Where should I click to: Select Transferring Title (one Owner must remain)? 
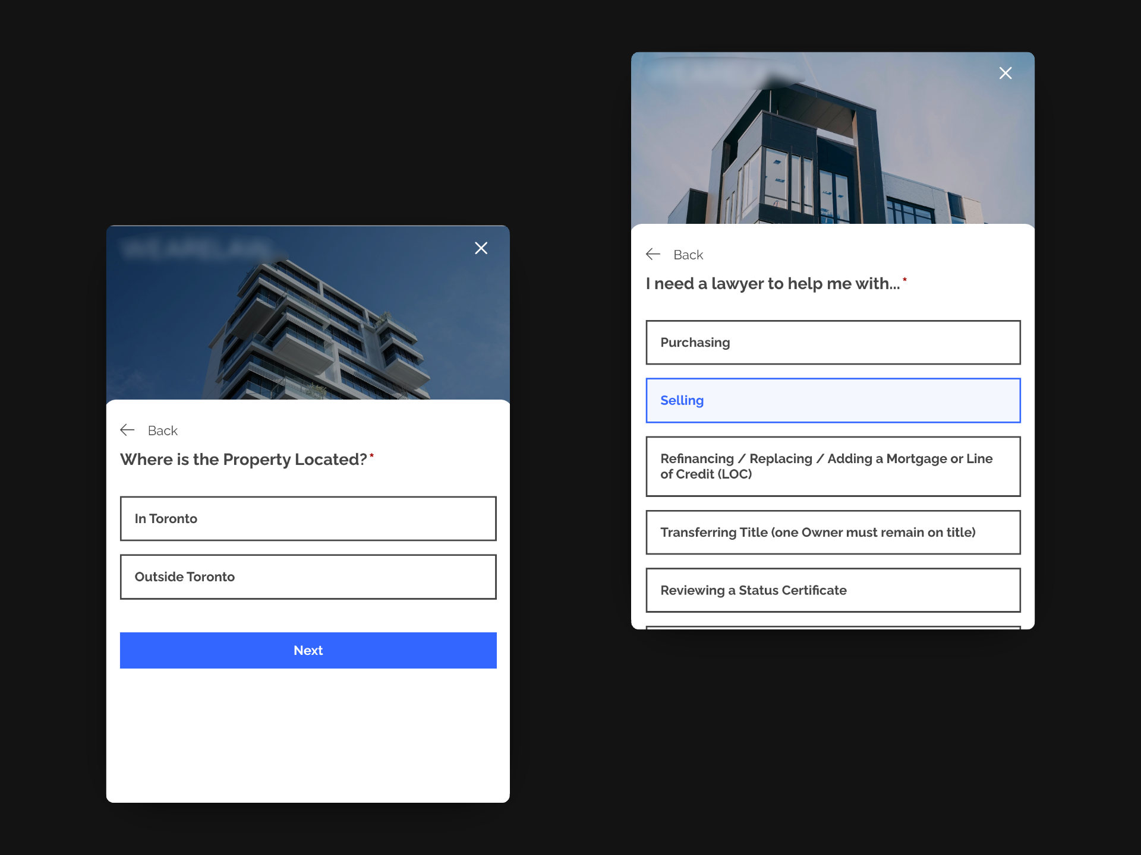pyautogui.click(x=832, y=532)
